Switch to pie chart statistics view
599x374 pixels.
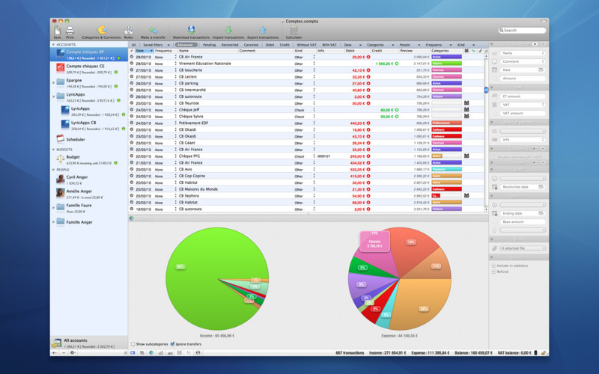(x=151, y=352)
